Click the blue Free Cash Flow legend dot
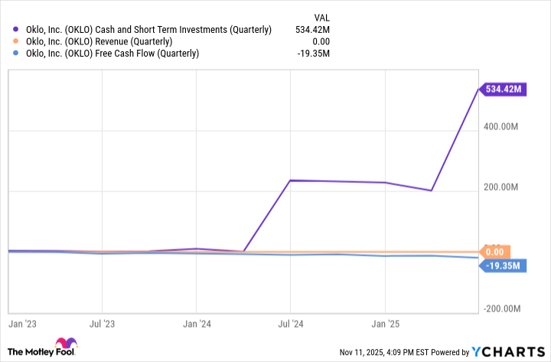The width and height of the screenshot is (551, 362). click(x=15, y=54)
